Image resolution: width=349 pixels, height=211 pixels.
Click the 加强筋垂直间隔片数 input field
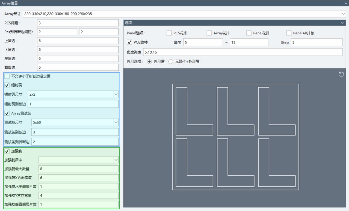(x=79, y=204)
